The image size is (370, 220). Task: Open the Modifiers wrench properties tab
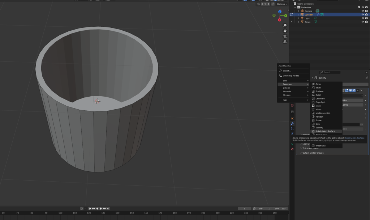(x=292, y=124)
